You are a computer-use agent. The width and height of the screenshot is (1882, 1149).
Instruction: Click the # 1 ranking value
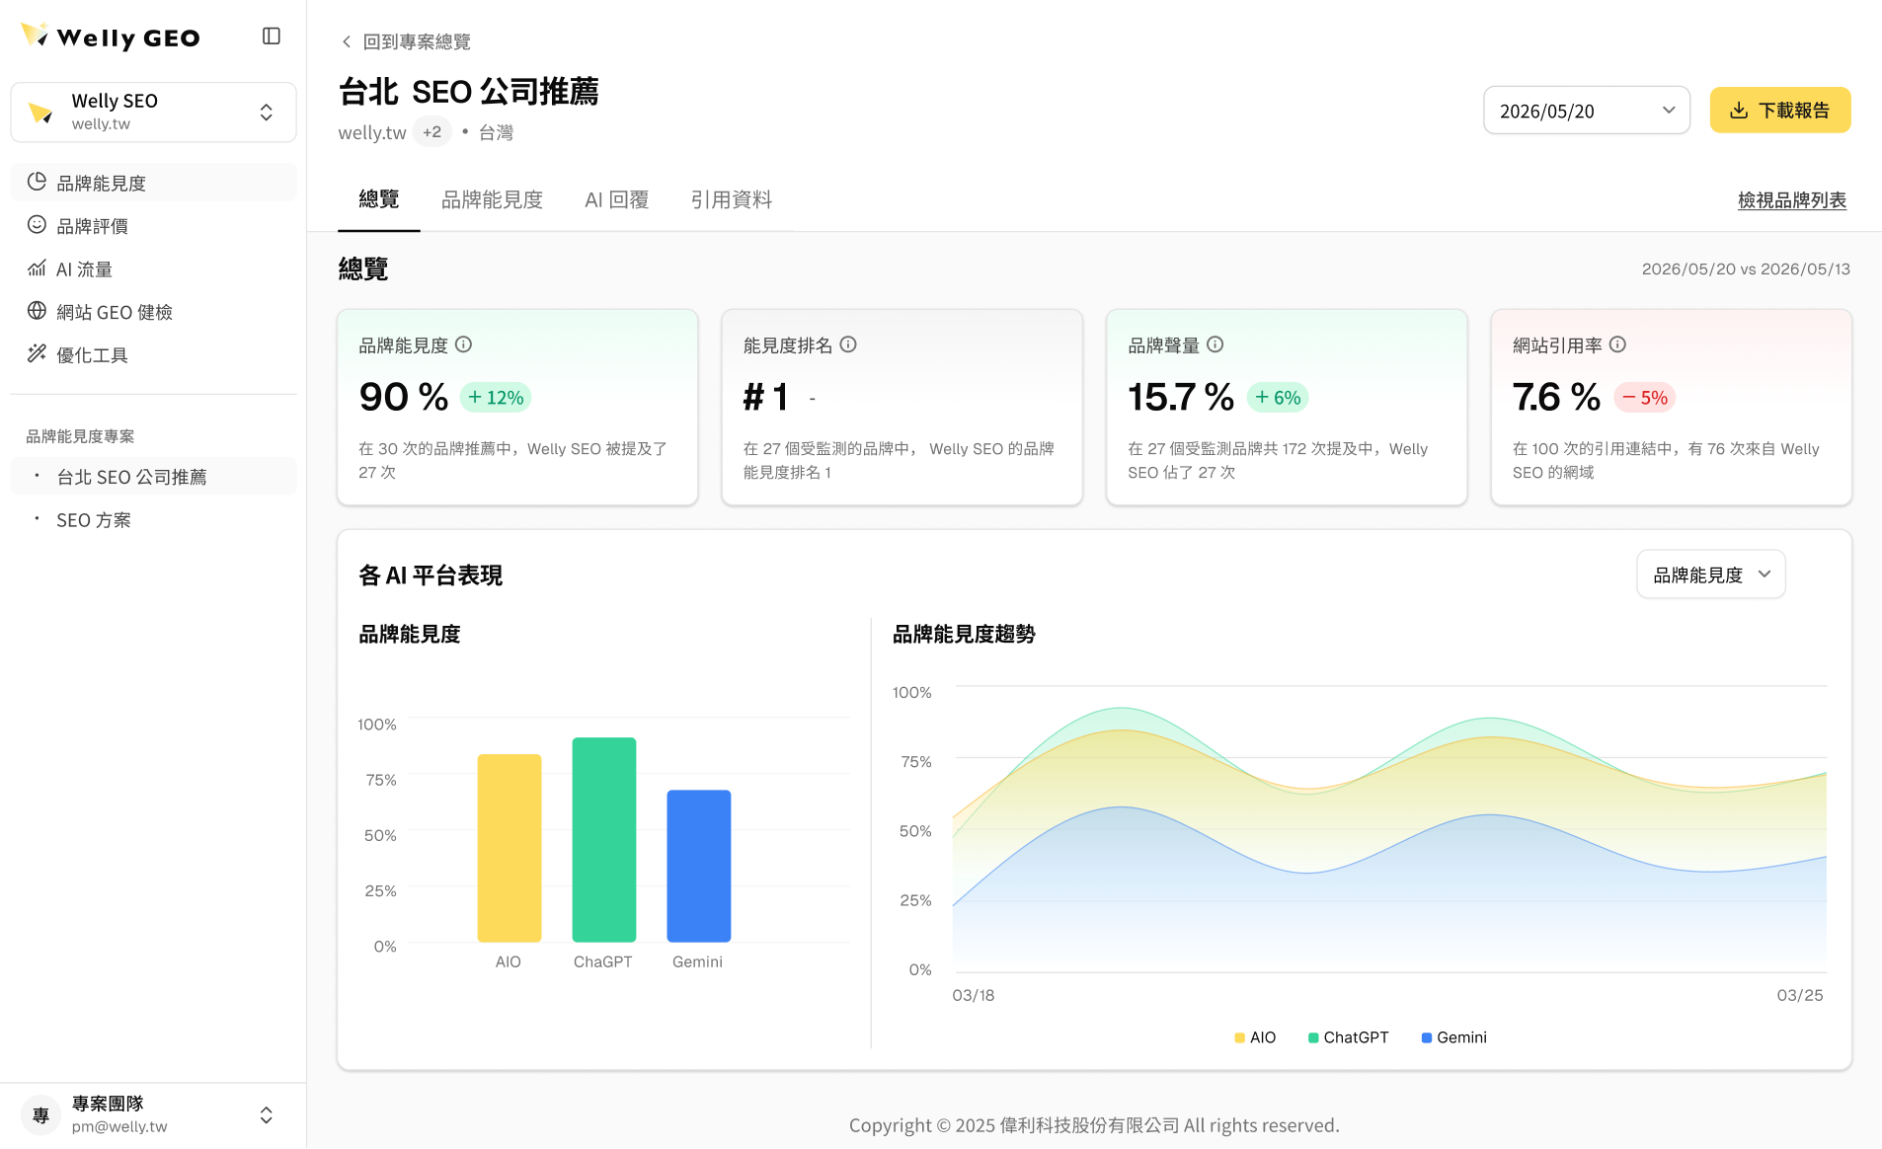[766, 397]
